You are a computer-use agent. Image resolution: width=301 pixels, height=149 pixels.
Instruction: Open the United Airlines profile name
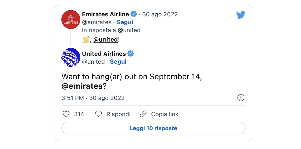pos(104,54)
